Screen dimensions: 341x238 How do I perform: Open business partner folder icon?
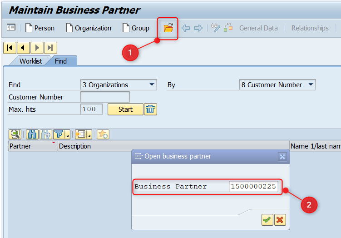click(x=168, y=28)
